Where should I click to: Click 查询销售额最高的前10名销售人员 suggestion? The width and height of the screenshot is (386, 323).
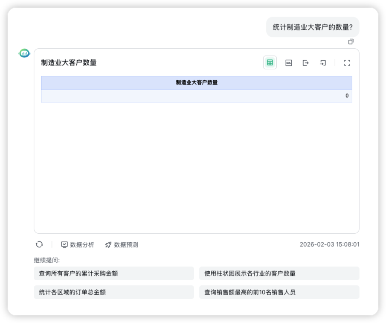[x=279, y=292]
